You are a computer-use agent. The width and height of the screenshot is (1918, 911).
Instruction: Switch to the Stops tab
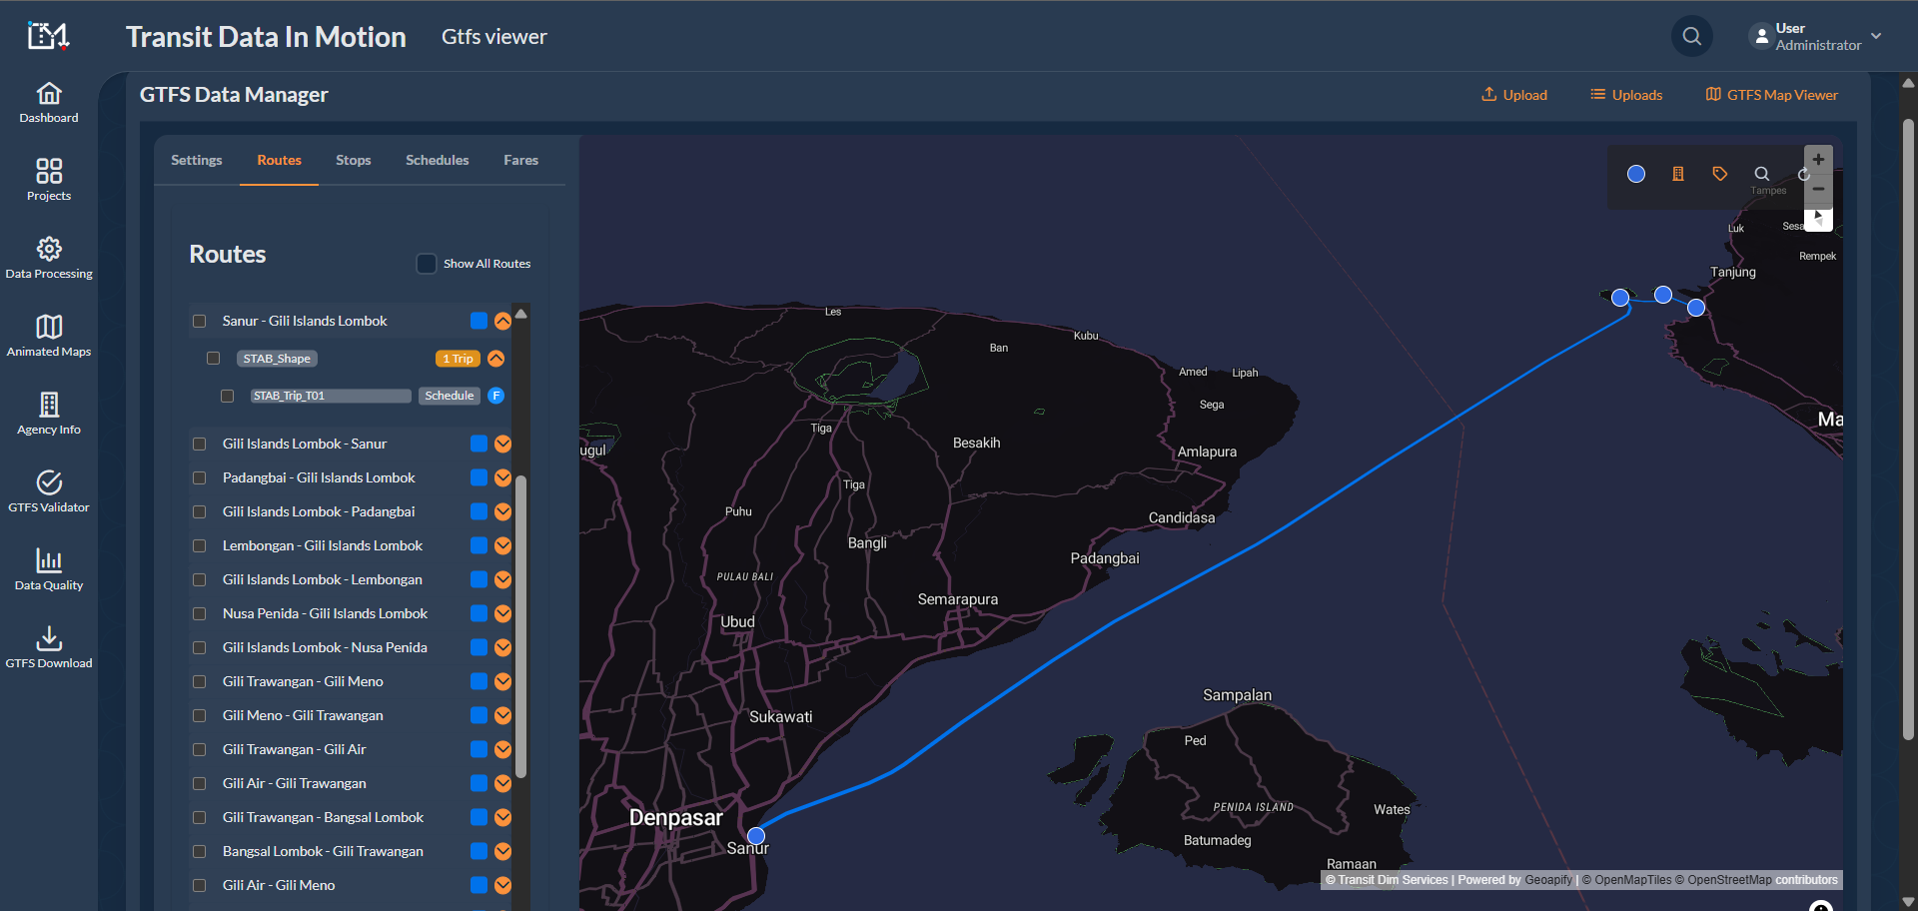coord(353,160)
